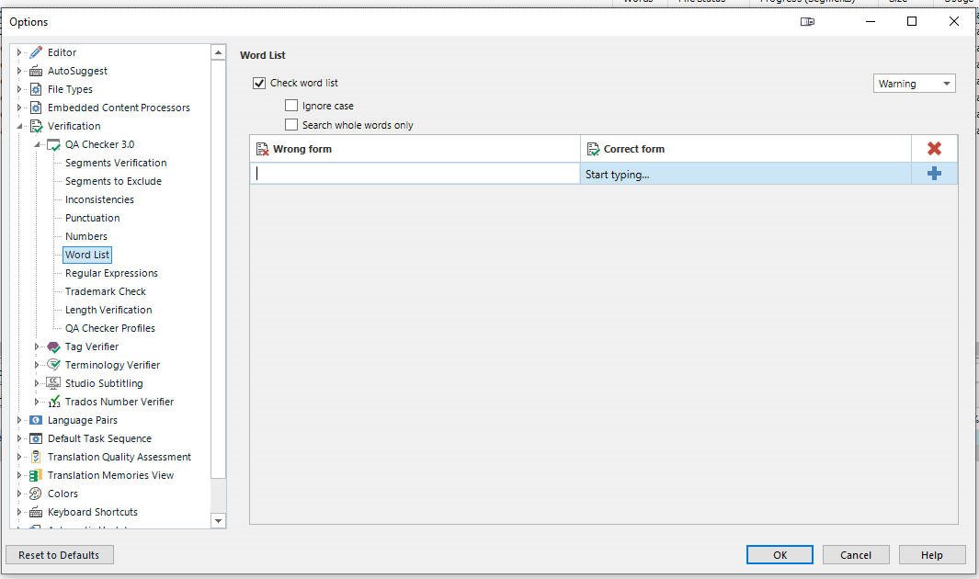The width and height of the screenshot is (979, 579).
Task: Click the keyboard icon beside Keyboard Shortcuts
Action: click(34, 512)
